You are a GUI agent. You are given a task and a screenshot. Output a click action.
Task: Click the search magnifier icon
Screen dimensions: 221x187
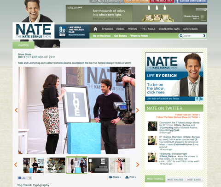coord(181,36)
